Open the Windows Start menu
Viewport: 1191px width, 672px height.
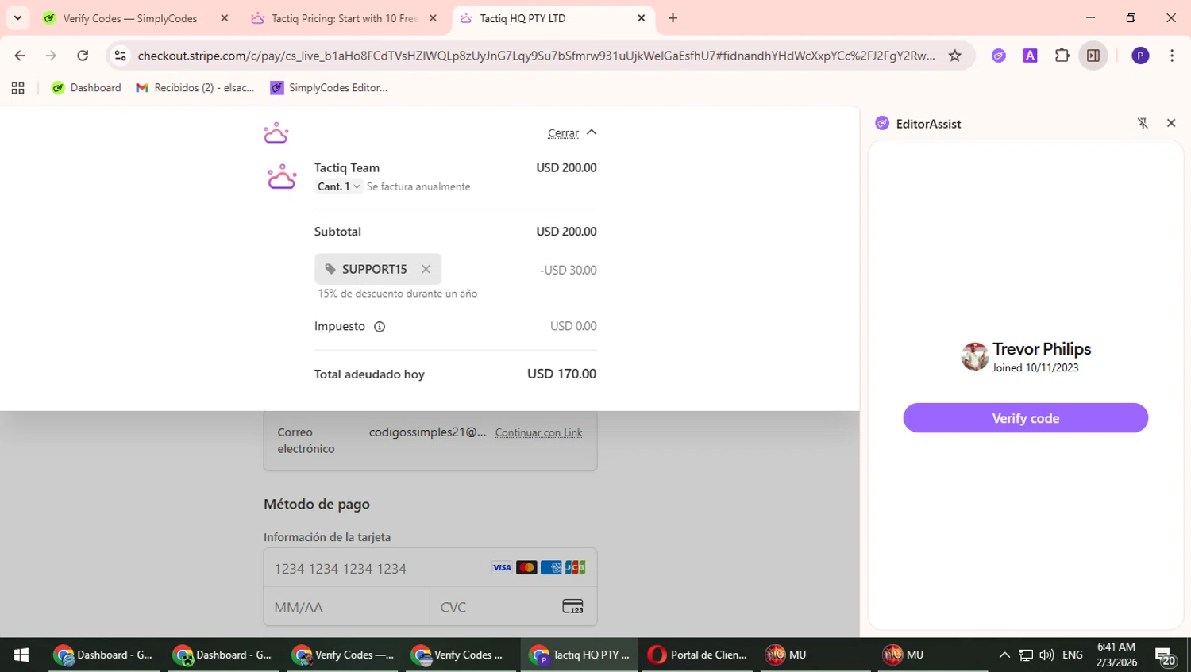(21, 655)
